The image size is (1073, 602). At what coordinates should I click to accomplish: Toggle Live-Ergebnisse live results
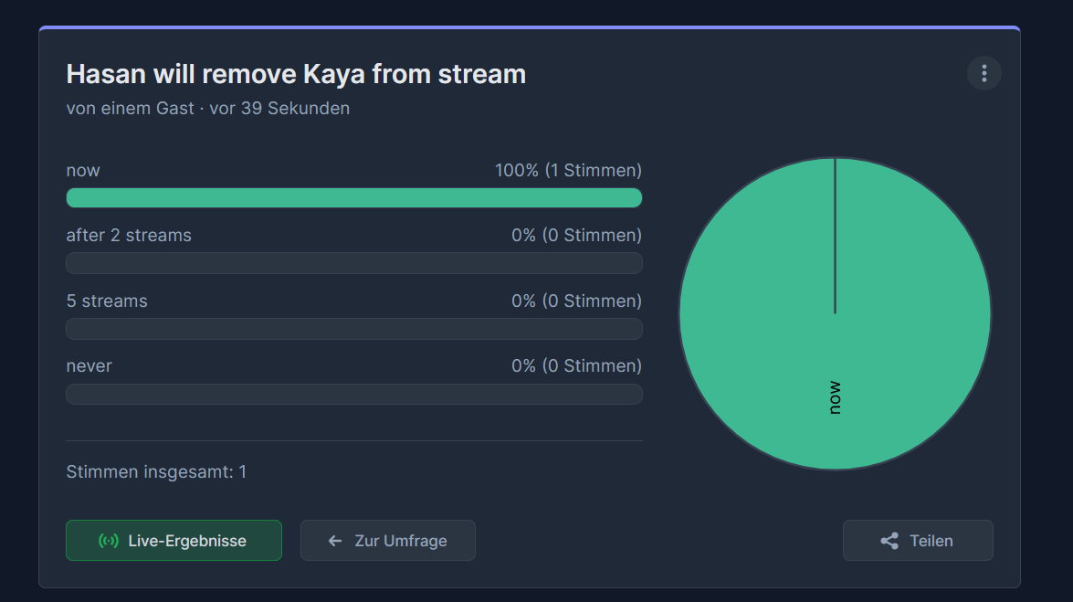tap(174, 540)
